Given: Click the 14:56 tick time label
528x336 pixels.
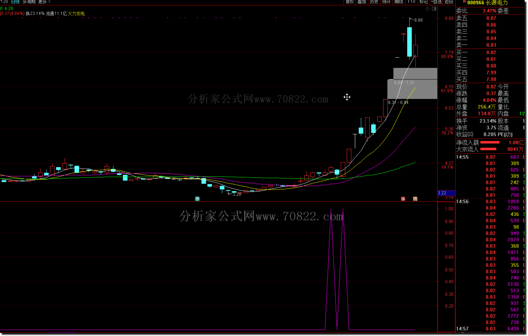Looking at the screenshot, I should click(x=462, y=201).
